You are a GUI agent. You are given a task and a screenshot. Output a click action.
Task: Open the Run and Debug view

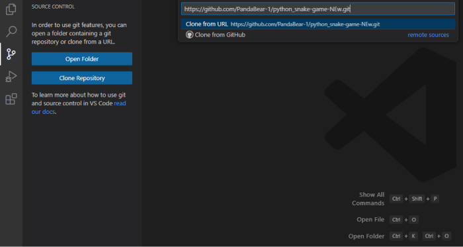tap(11, 77)
